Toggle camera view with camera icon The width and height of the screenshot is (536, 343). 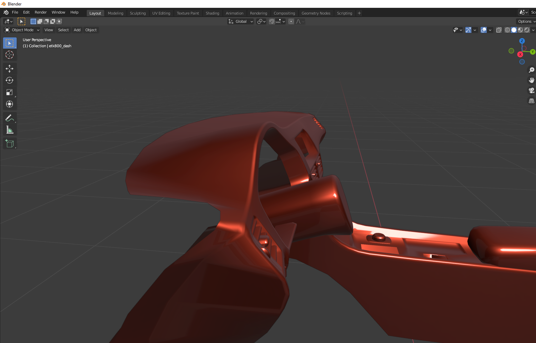(531, 90)
